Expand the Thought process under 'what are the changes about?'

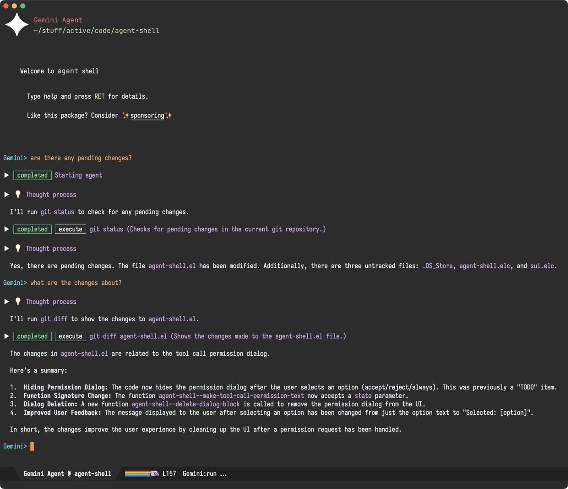[x=7, y=301]
